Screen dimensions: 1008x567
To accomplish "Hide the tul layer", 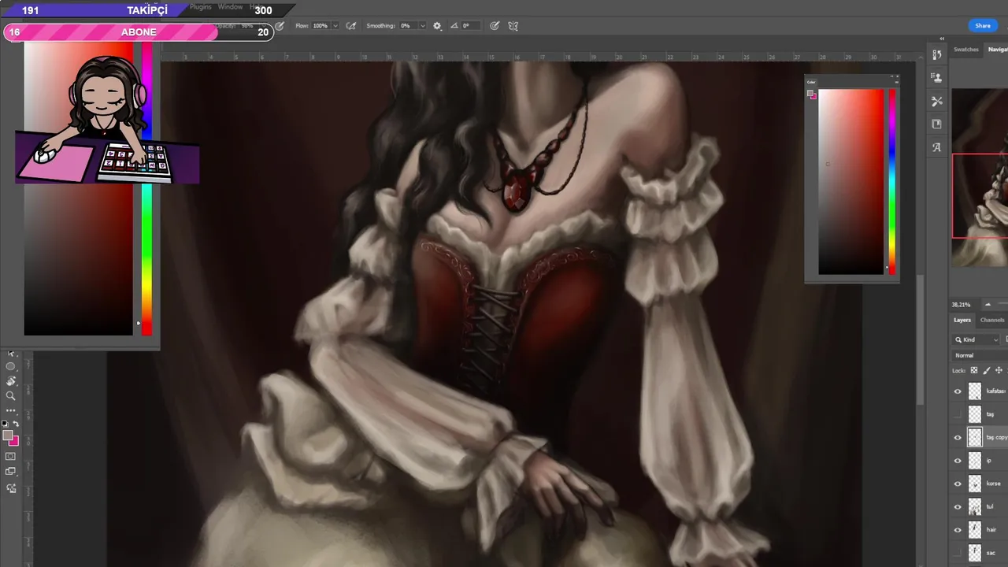I will pyautogui.click(x=958, y=507).
